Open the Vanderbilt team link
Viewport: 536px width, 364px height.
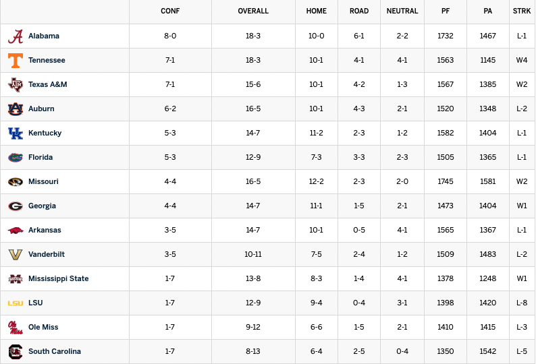(x=47, y=254)
